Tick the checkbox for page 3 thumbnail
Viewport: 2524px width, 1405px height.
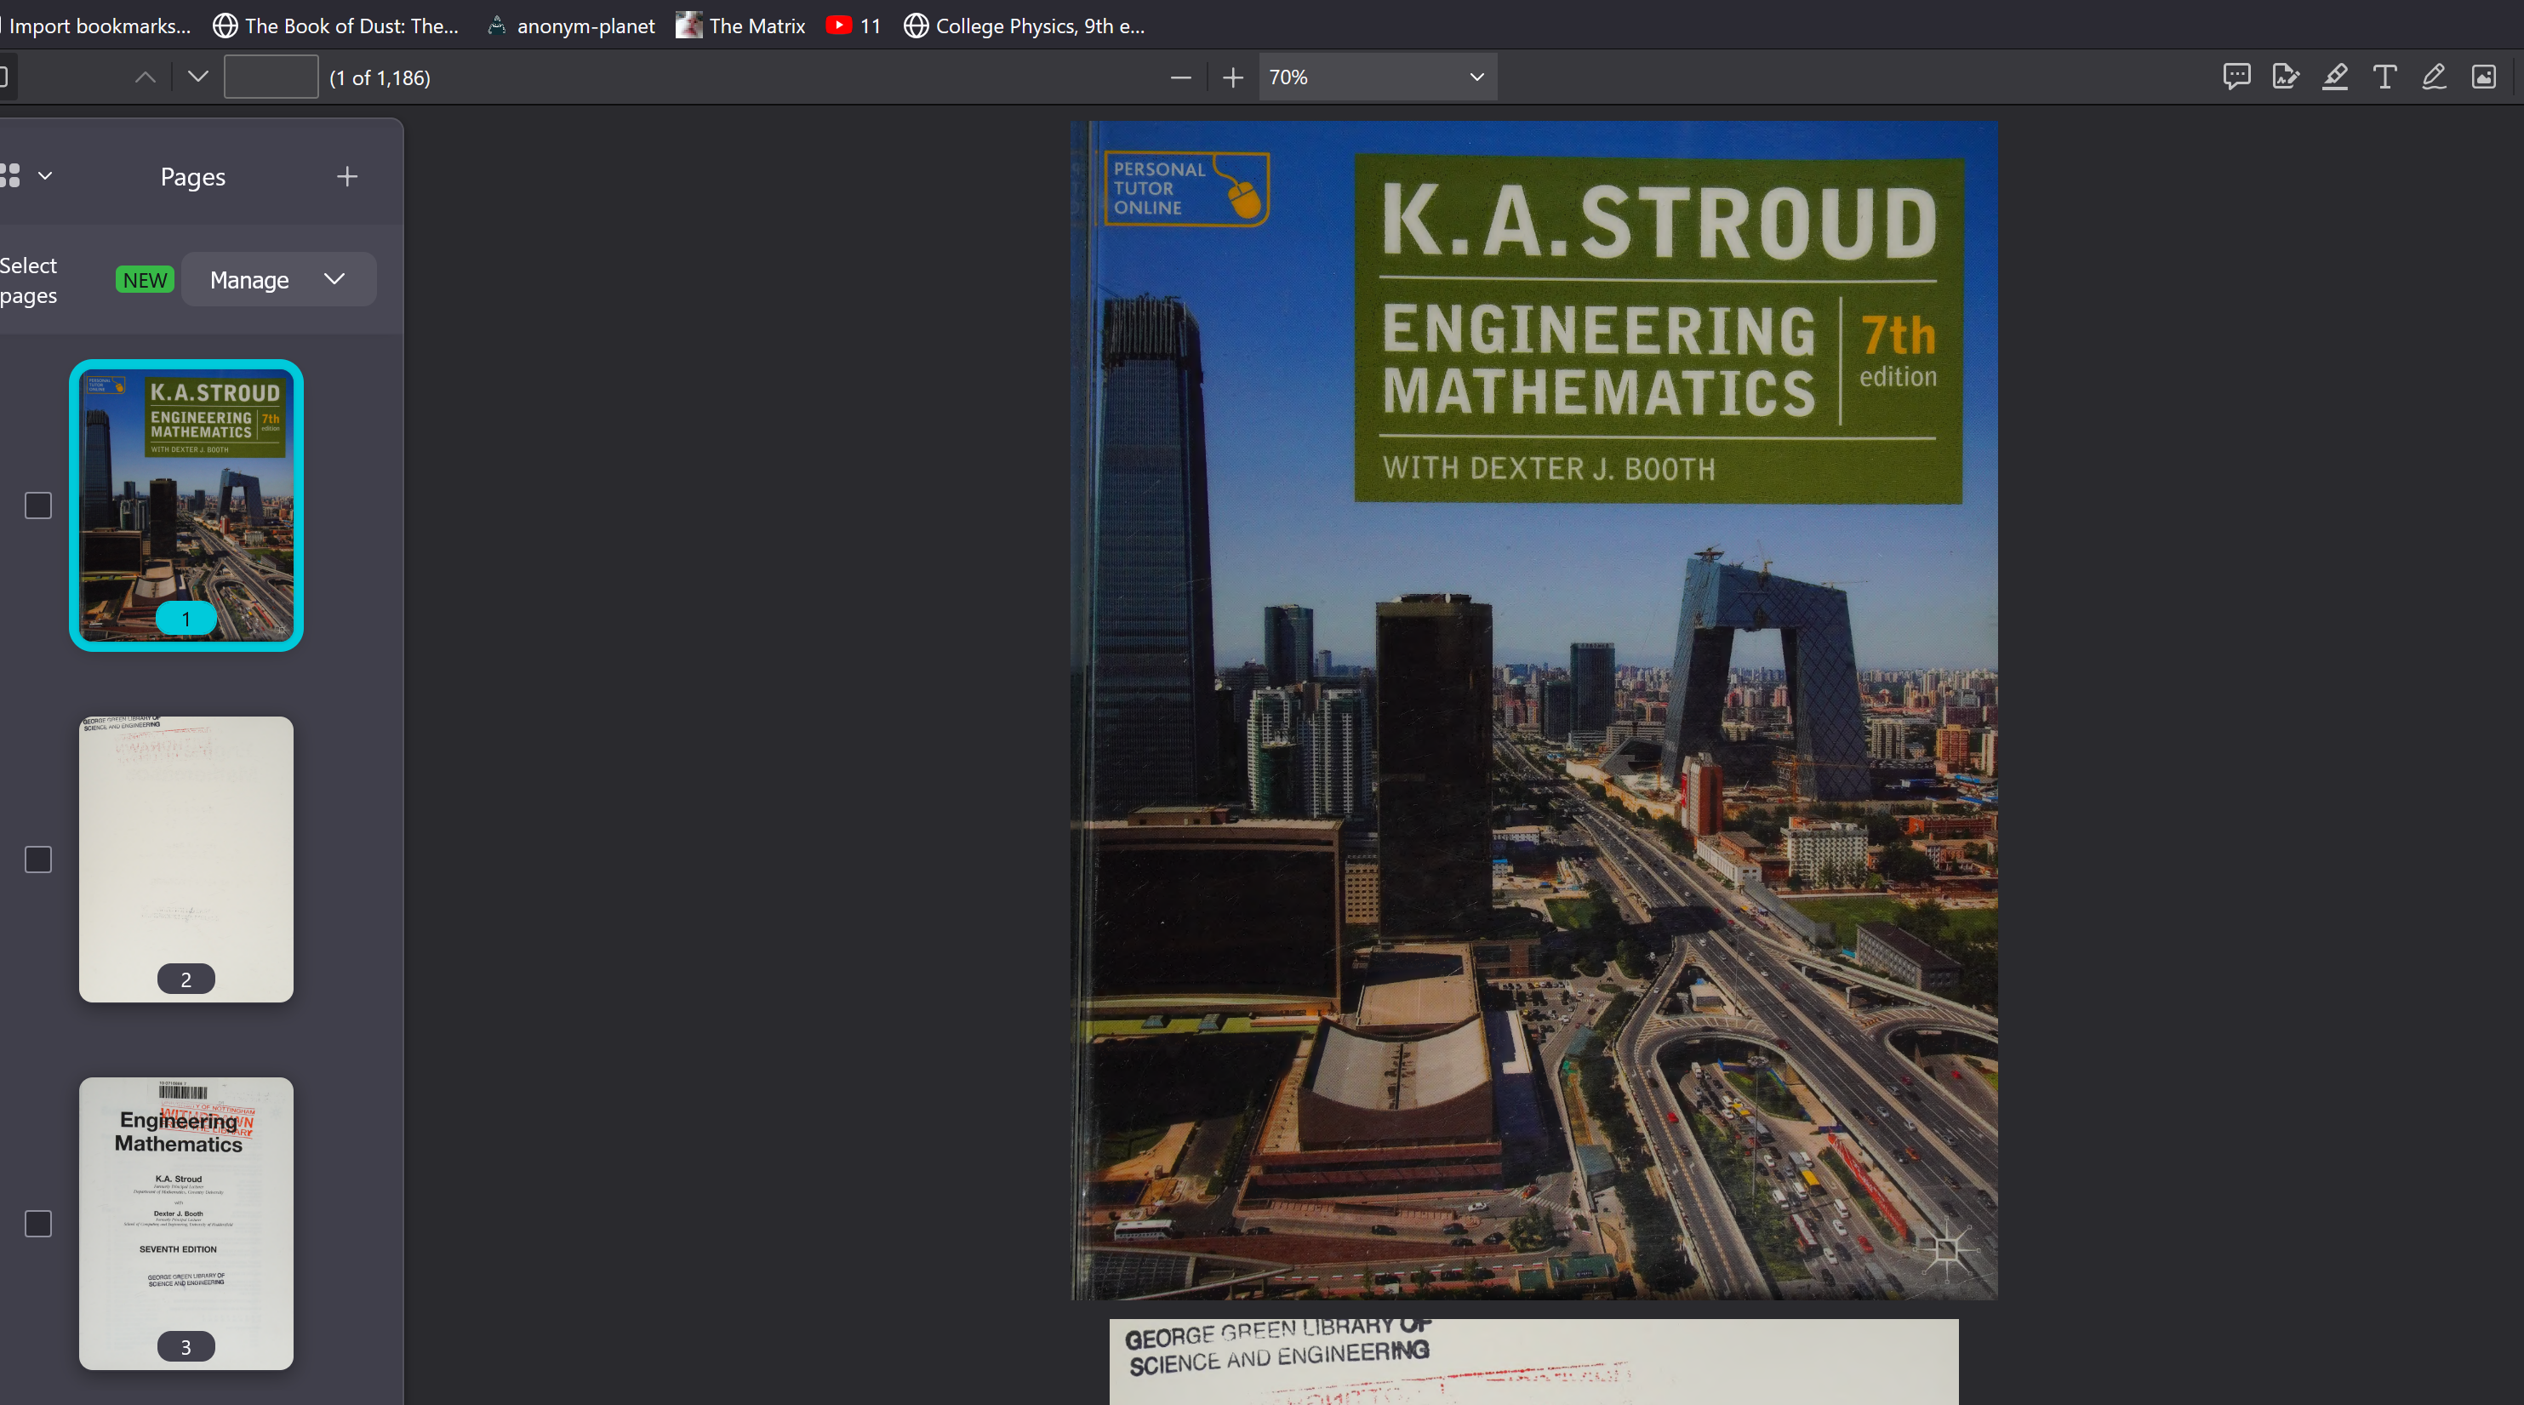tap(38, 1224)
